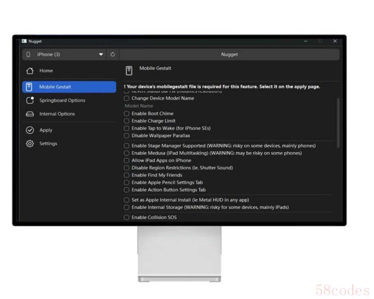Open Springboard Options page

(69, 100)
